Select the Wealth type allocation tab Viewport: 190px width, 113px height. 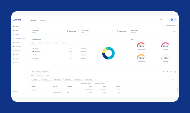tap(41, 43)
